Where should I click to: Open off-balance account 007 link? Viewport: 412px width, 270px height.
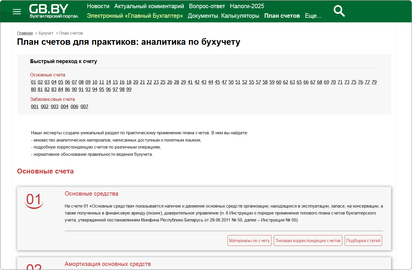click(x=84, y=107)
